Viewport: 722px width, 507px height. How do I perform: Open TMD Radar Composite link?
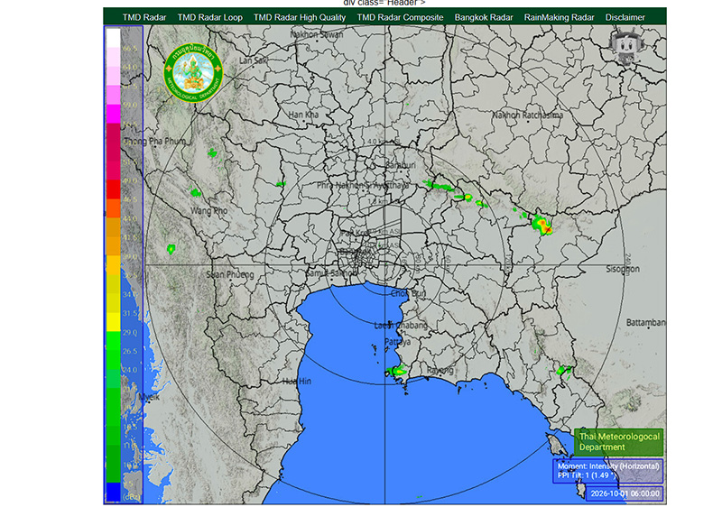point(400,17)
